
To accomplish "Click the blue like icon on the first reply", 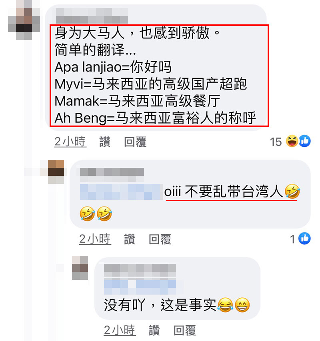I will (304, 238).
